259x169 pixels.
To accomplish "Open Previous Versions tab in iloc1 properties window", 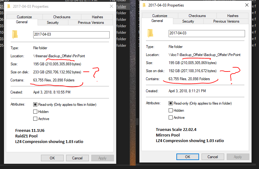I will click(226, 21).
